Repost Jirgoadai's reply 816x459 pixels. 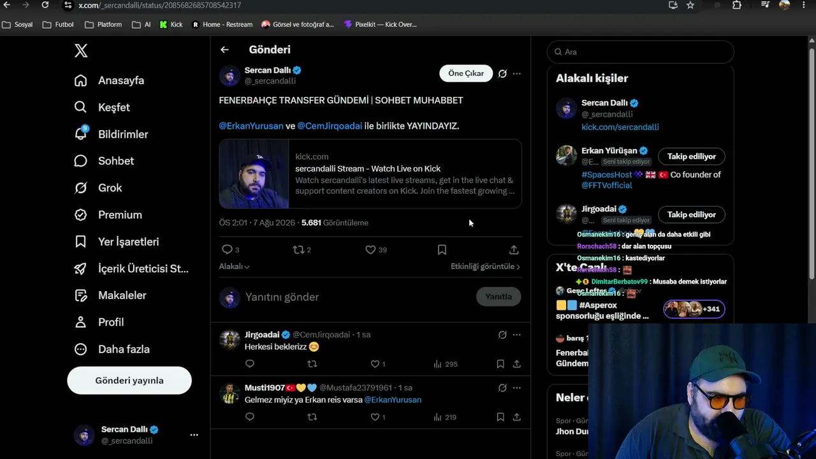tap(312, 364)
